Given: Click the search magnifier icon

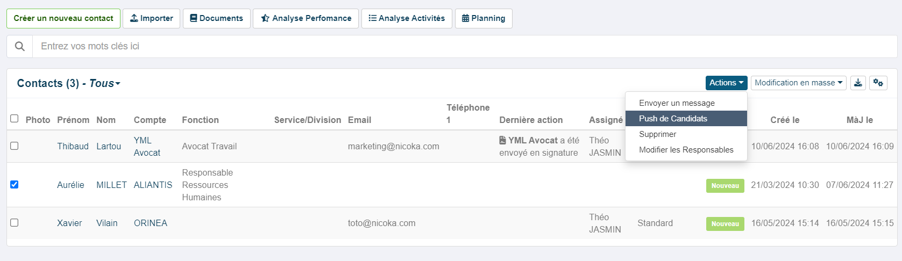Looking at the screenshot, I should tap(20, 46).
